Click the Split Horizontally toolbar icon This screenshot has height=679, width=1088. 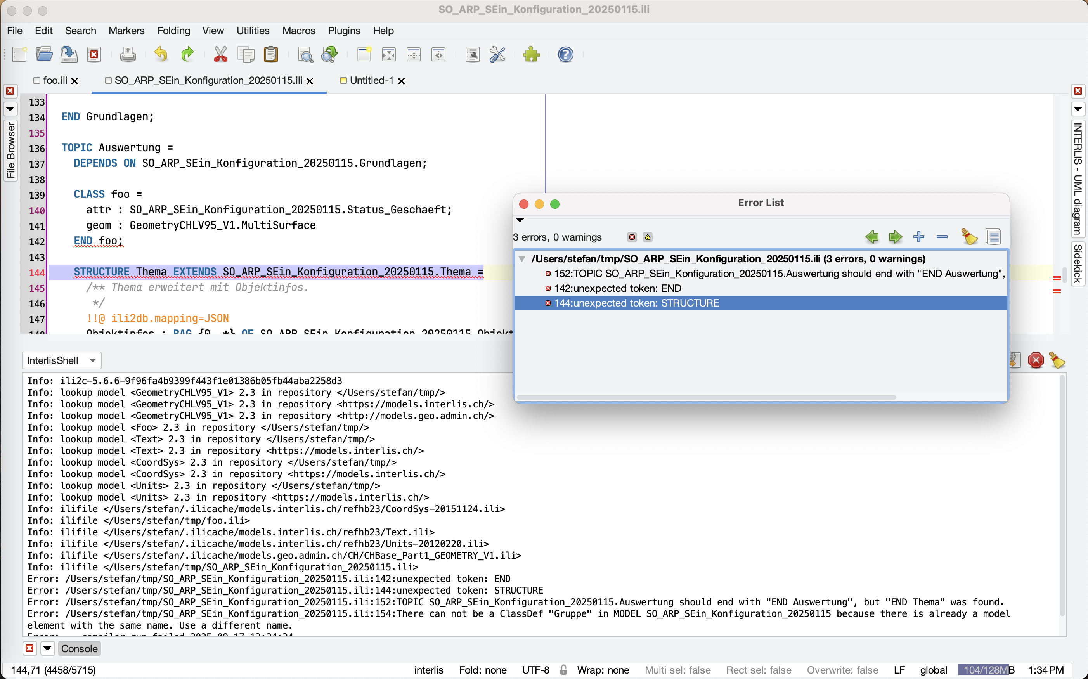[414, 54]
